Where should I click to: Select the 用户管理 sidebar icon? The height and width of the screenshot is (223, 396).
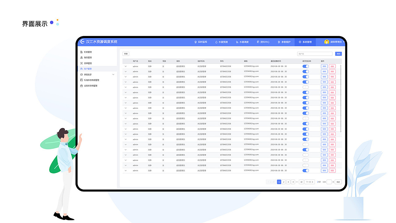click(81, 69)
